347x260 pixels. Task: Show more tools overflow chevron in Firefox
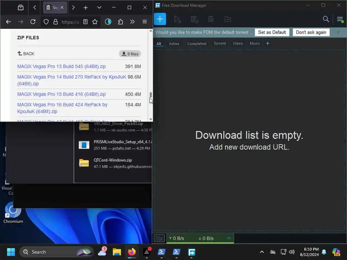[x=132, y=22]
